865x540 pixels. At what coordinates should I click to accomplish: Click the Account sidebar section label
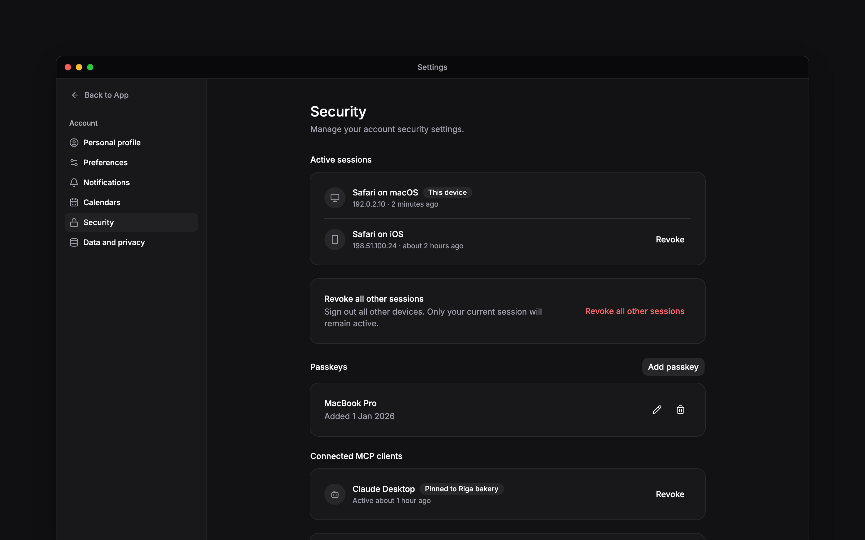[83, 123]
